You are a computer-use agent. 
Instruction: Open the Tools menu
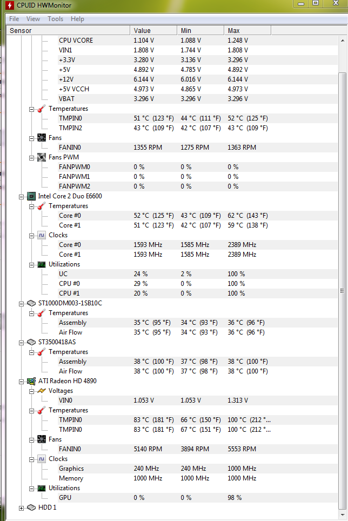(x=55, y=19)
